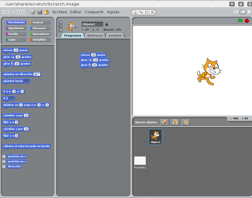
Task: Click the x value in 'ir a x: y:'
Action: point(14,91)
